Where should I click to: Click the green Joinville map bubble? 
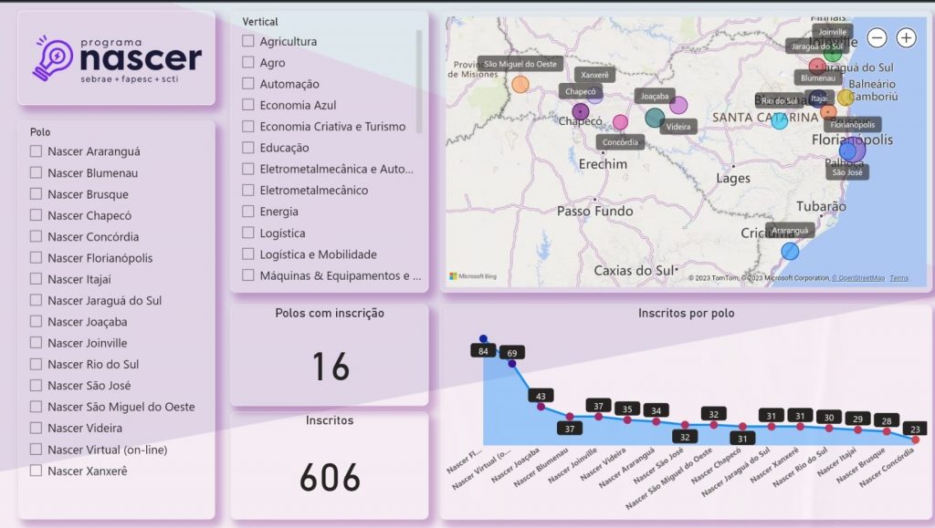[832, 52]
